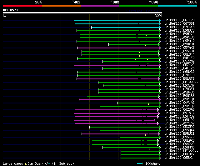Viewport: 200px width, 166px height.
Task: Click UniRef100_B9H272 hit name
Action: tap(179, 34)
